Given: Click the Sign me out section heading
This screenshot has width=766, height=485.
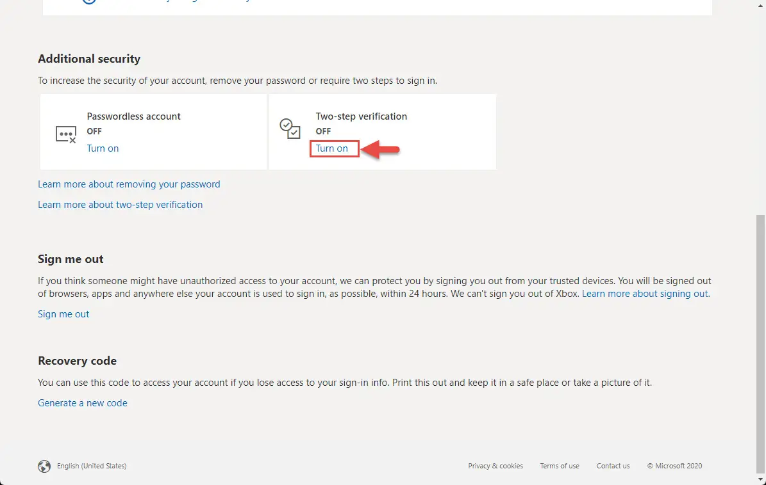Looking at the screenshot, I should tap(71, 259).
